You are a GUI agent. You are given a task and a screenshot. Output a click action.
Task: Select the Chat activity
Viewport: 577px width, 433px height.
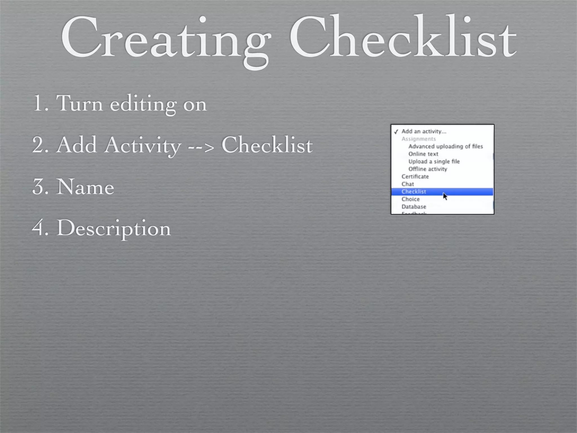(408, 184)
